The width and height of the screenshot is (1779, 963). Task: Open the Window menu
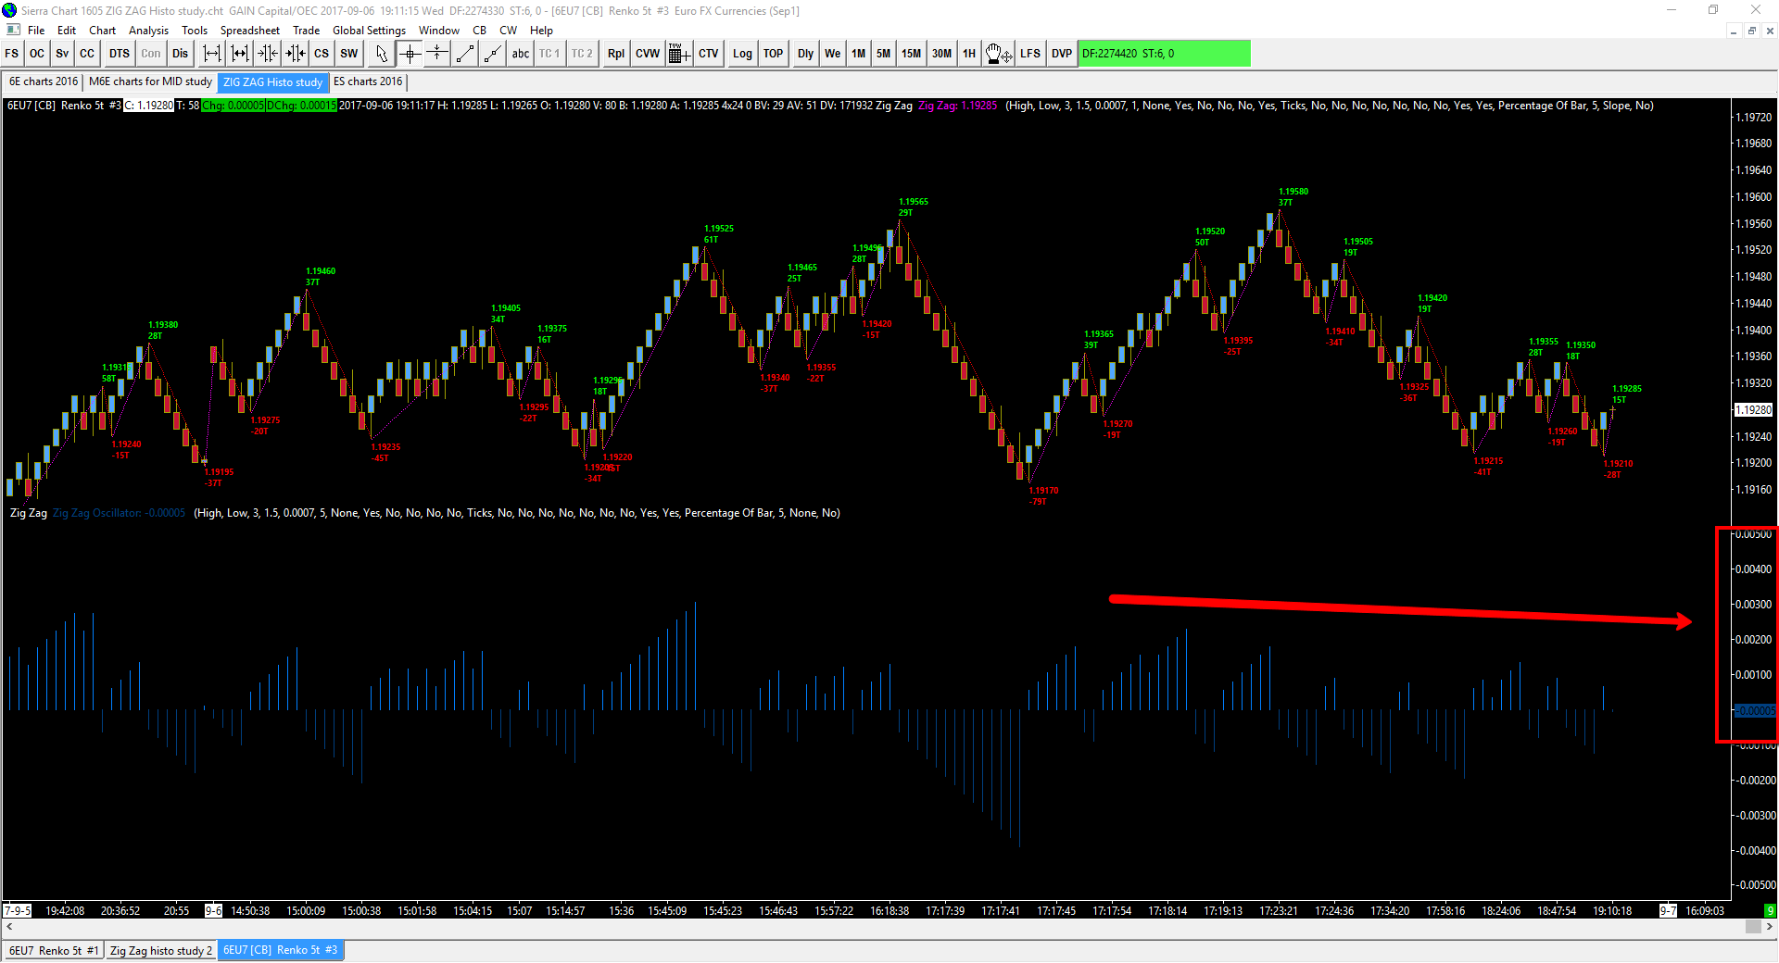click(x=439, y=31)
